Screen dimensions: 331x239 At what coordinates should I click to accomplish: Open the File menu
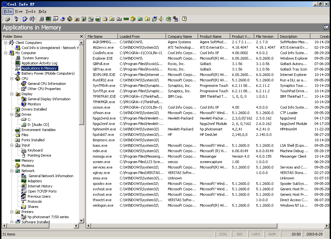[8, 12]
